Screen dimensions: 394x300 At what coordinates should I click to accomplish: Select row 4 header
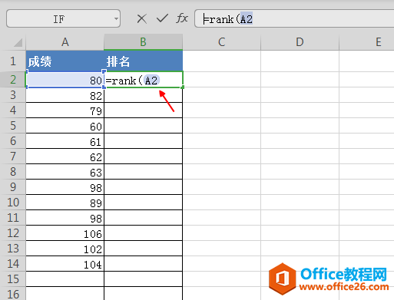point(13,110)
